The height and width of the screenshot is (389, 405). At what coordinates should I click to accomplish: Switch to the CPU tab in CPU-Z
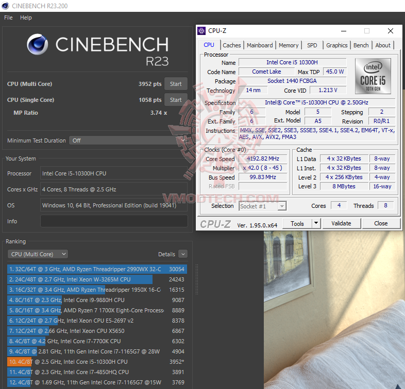[x=209, y=45]
